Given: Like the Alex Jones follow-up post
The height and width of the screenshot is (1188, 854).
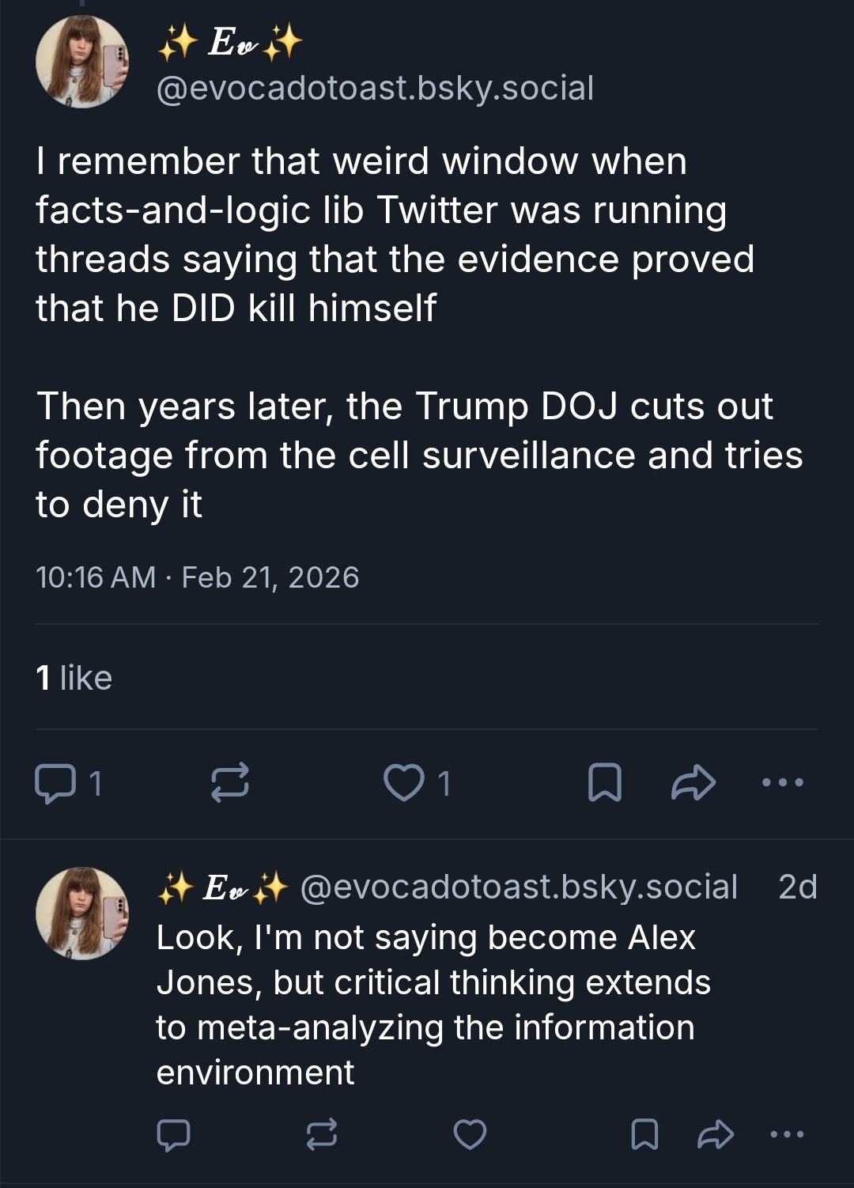Looking at the screenshot, I should click(x=470, y=1134).
